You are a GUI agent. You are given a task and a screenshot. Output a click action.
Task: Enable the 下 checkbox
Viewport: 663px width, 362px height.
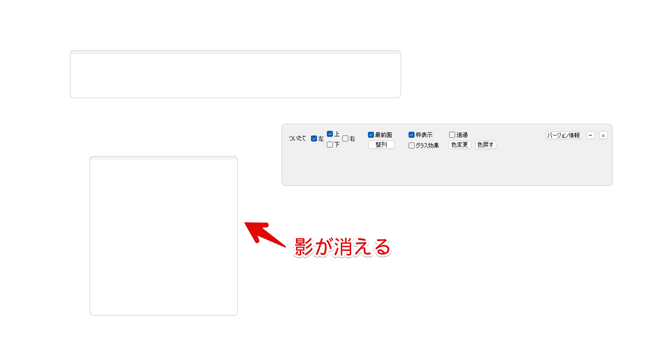[x=330, y=145]
